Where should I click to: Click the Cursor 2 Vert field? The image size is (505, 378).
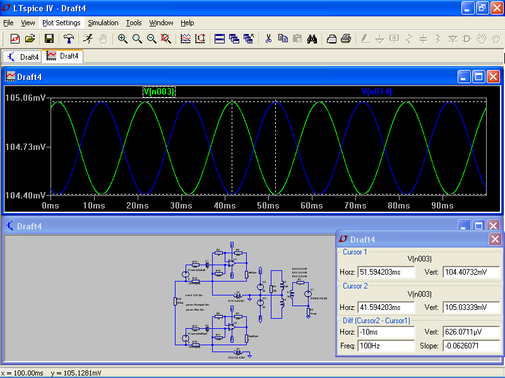pos(471,307)
